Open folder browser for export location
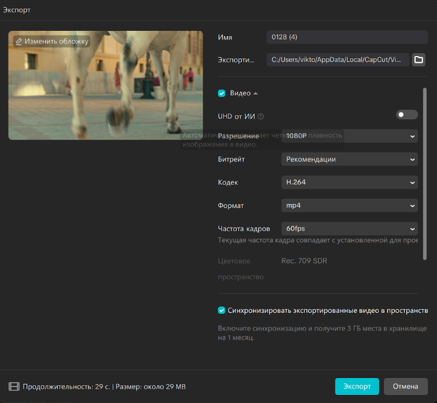Viewport: 437px width, 403px height. point(419,60)
